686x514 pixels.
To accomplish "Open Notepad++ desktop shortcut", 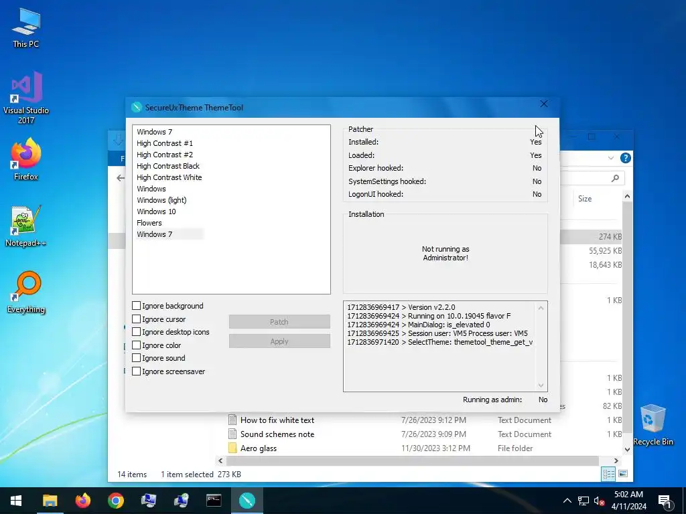I will pyautogui.click(x=26, y=226).
